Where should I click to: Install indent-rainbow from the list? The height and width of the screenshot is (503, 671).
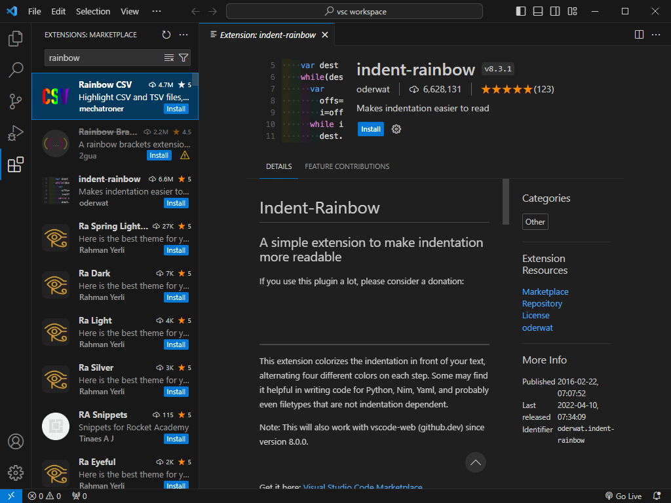(176, 203)
